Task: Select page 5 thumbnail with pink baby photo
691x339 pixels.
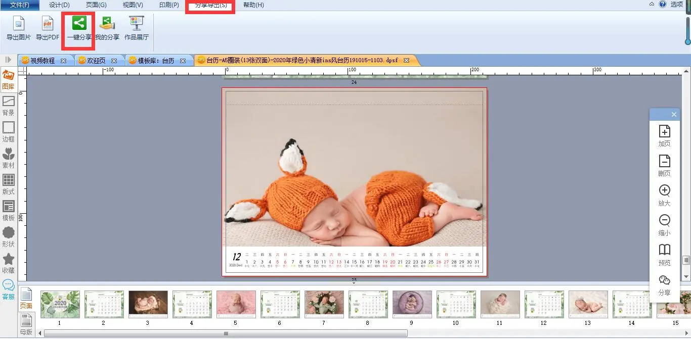Action: click(235, 304)
